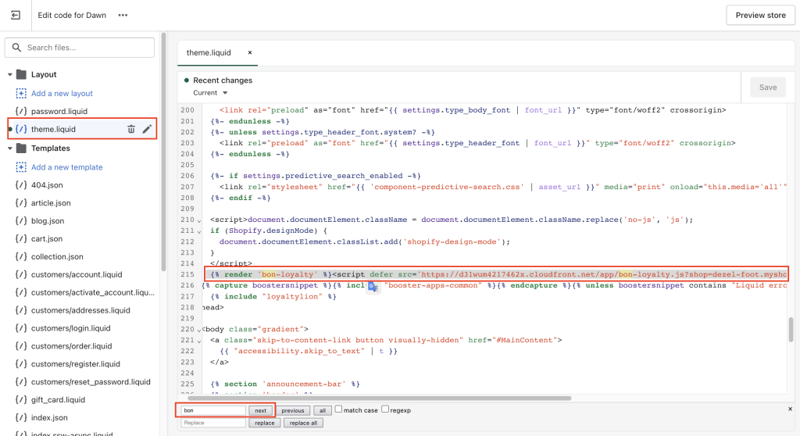Open the three-dot more actions menu
The image size is (800, 436).
pos(123,16)
